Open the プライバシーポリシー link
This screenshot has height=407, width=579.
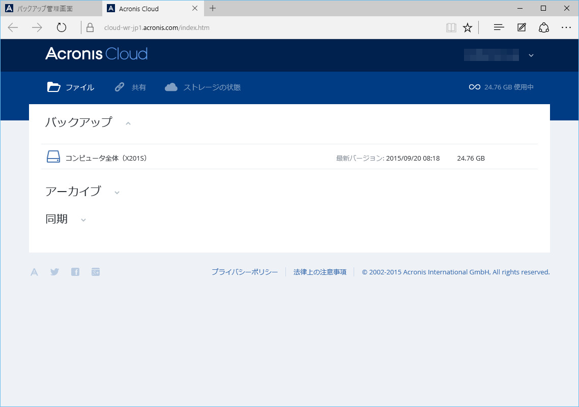coord(244,272)
